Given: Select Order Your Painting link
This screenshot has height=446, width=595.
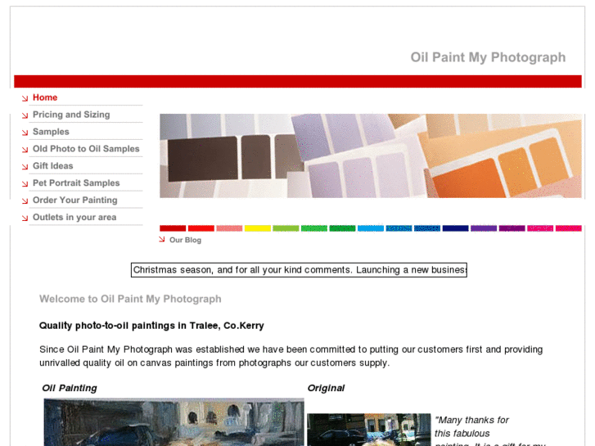Looking at the screenshot, I should point(75,200).
